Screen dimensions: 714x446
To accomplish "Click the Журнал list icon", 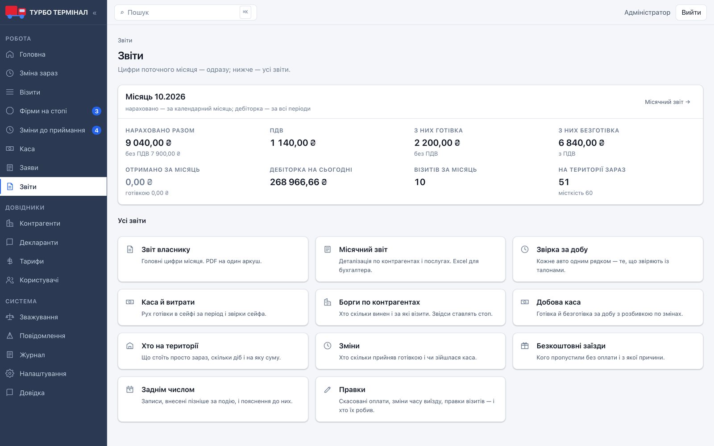I will point(10,355).
